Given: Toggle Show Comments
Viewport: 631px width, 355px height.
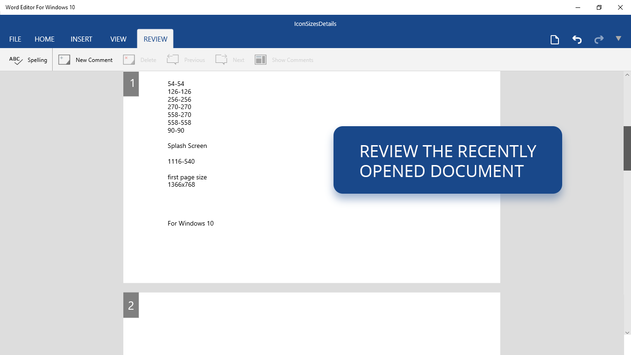Looking at the screenshot, I should pyautogui.click(x=284, y=60).
